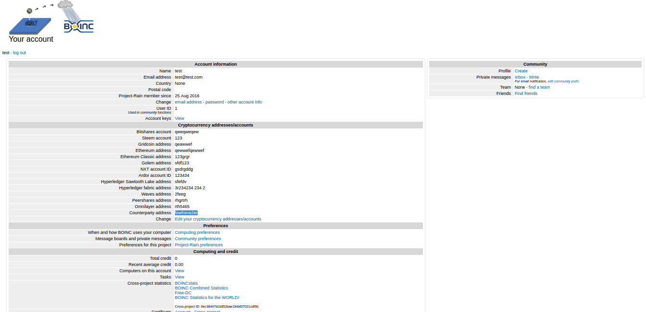This screenshot has width=646, height=312.
Task: Open the change password link
Action: coord(214,102)
